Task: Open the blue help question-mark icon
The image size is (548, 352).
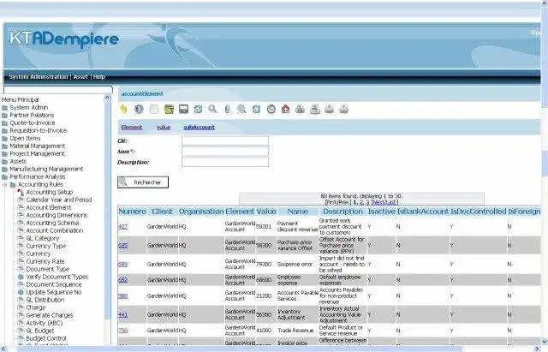Action: [139, 109]
